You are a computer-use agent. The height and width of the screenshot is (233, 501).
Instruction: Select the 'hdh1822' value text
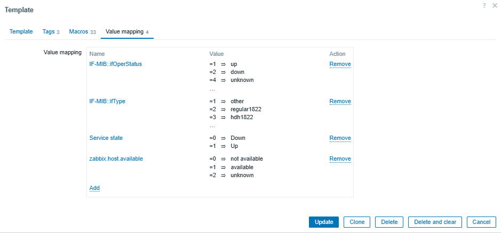(x=242, y=117)
